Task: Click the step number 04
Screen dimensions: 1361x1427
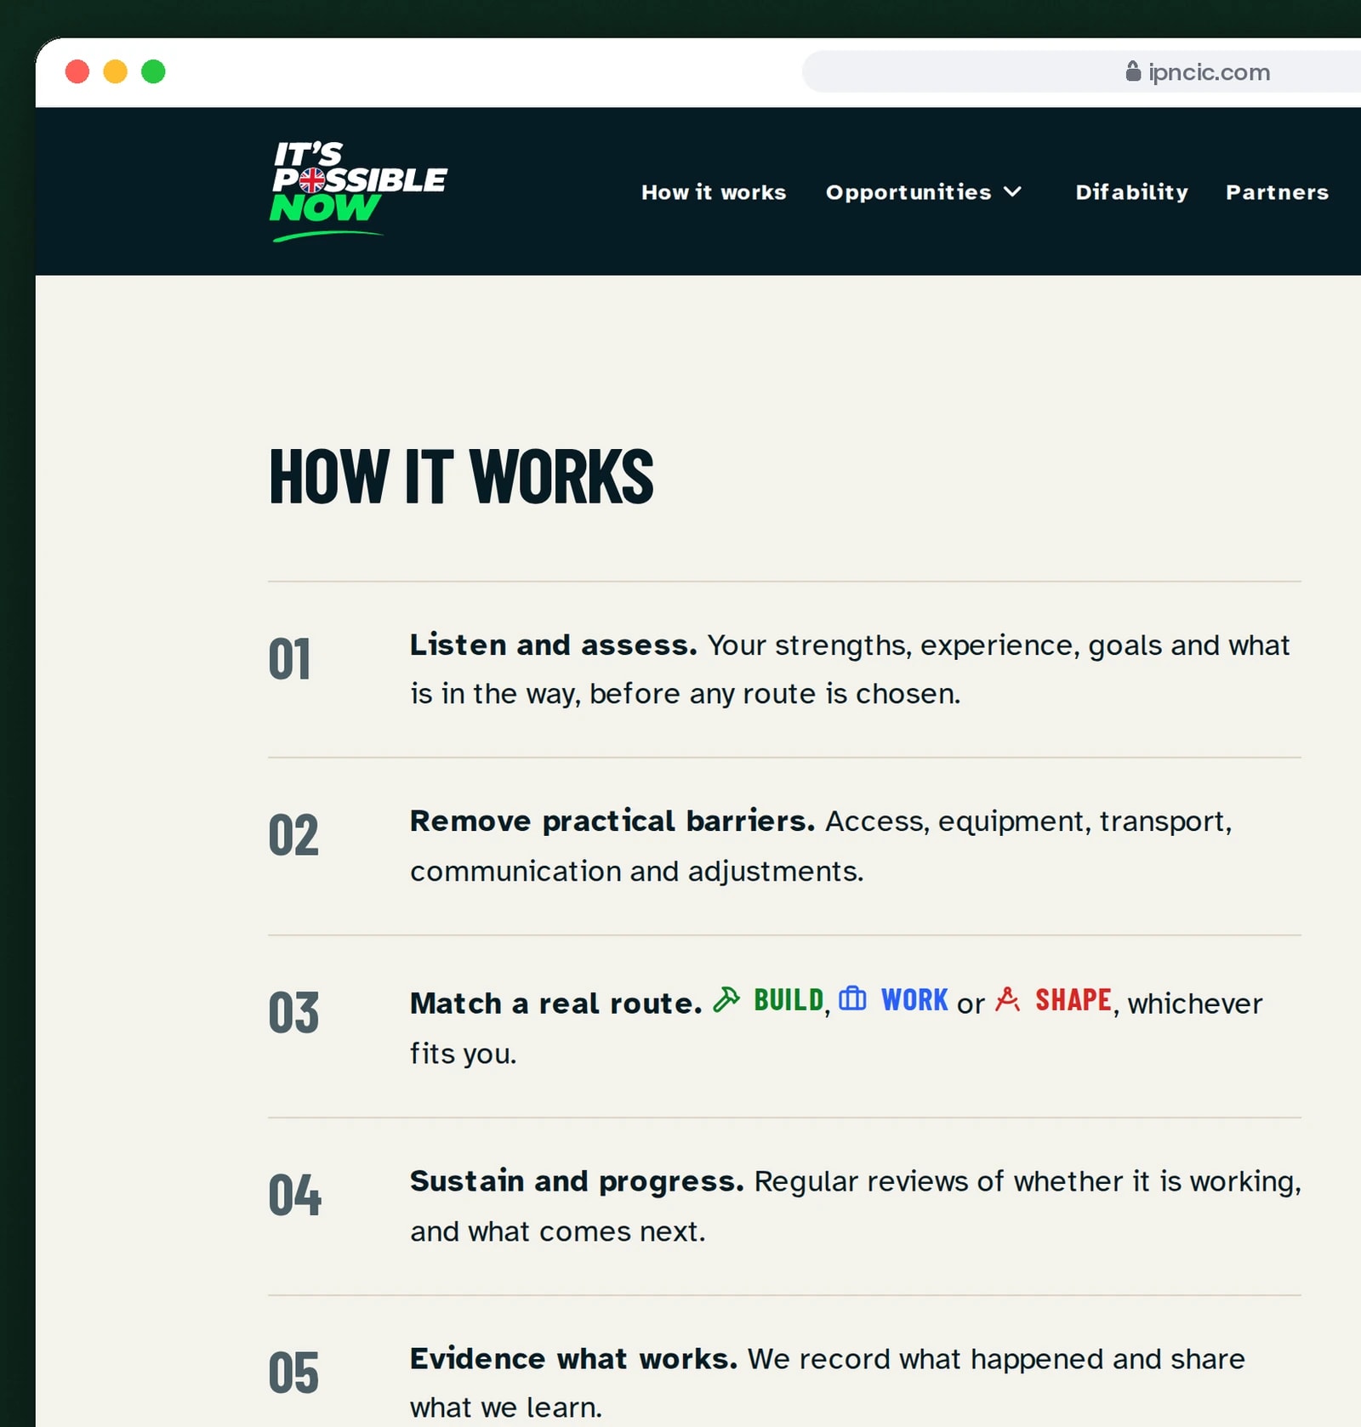Action: pos(294,1195)
